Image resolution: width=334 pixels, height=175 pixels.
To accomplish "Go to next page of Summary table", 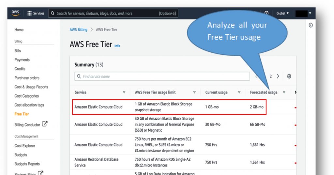I will pos(278,76).
